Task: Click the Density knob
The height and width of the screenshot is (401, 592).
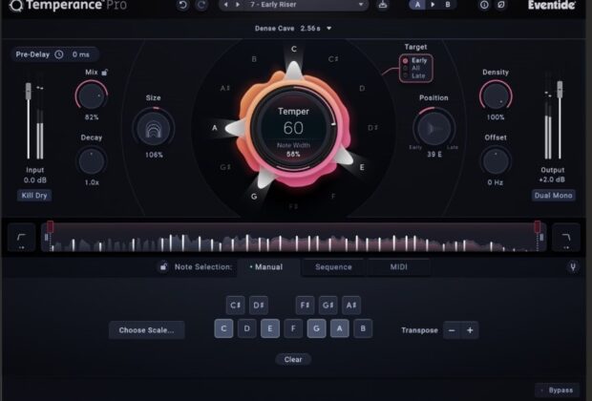Action: 496,95
